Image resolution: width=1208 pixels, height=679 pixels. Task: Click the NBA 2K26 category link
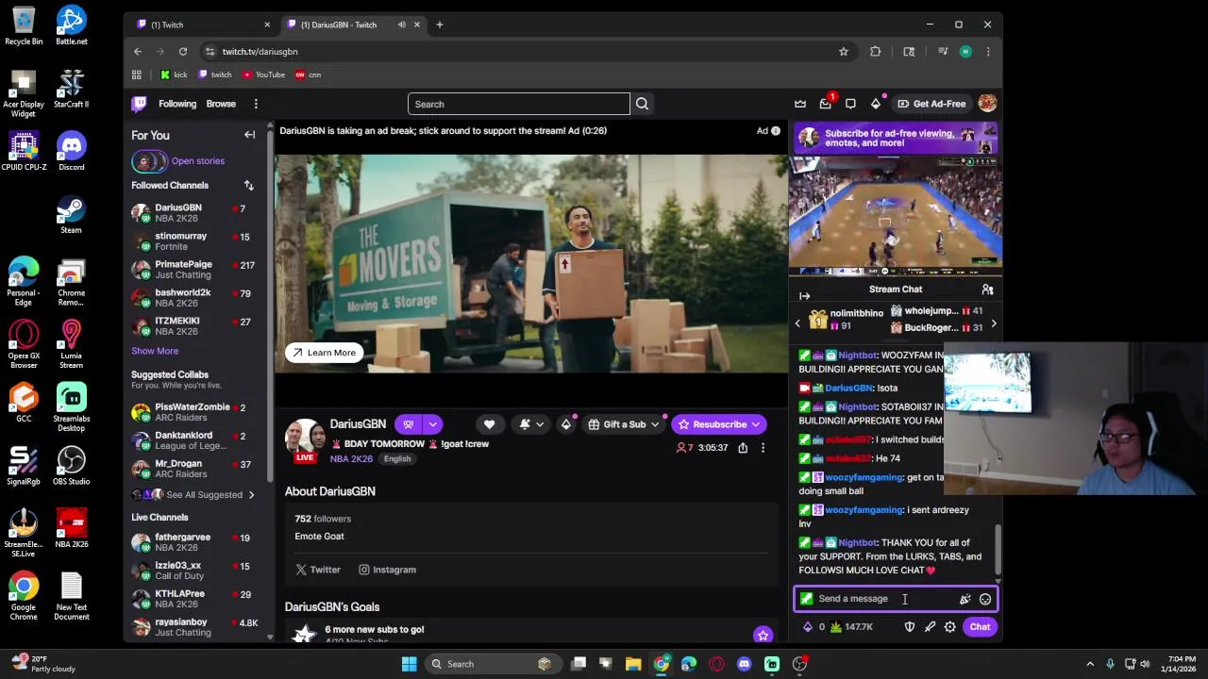pyautogui.click(x=351, y=459)
